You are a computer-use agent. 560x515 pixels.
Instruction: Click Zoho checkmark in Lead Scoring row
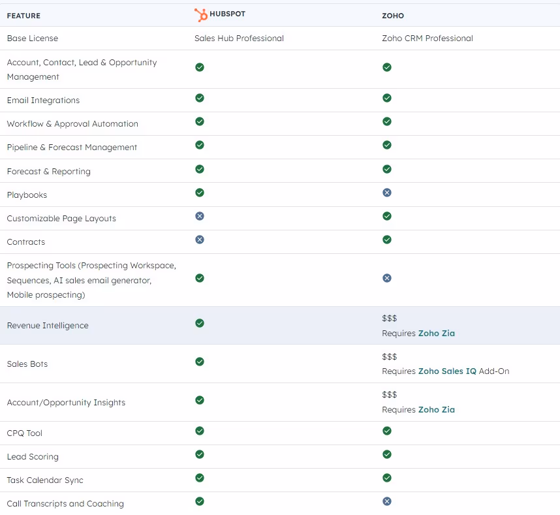point(387,454)
